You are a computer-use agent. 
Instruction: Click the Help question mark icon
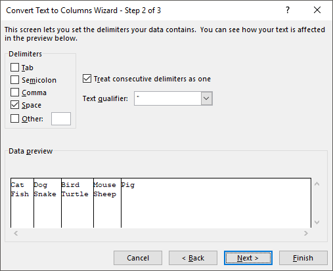pyautogui.click(x=288, y=10)
